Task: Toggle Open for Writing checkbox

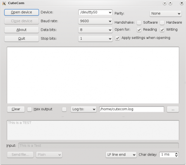Action: click(x=162, y=30)
